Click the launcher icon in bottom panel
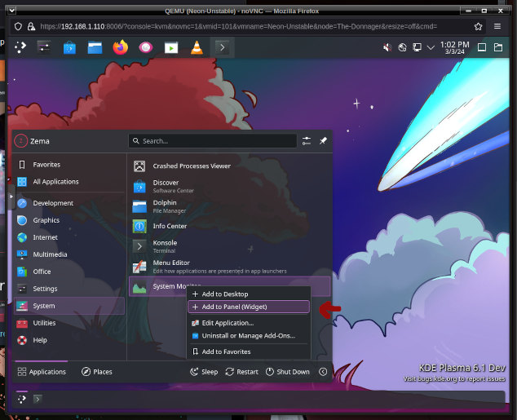Screen dimensions: 517x420 pos(22,400)
